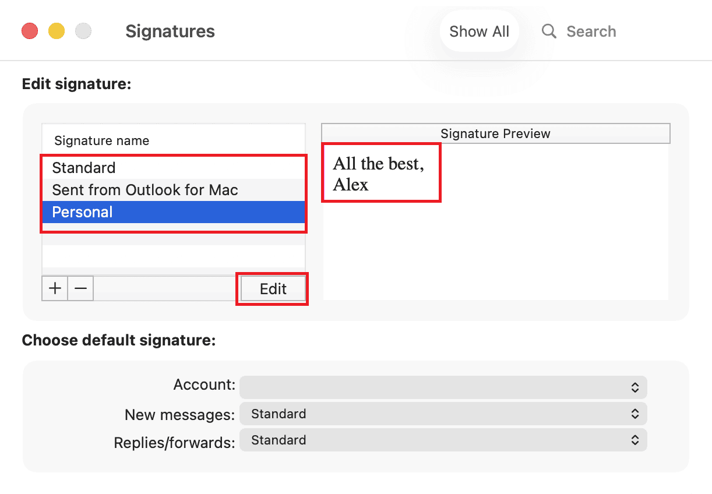Show All preferences panes
Viewport: 712px width, 494px height.
coord(479,31)
